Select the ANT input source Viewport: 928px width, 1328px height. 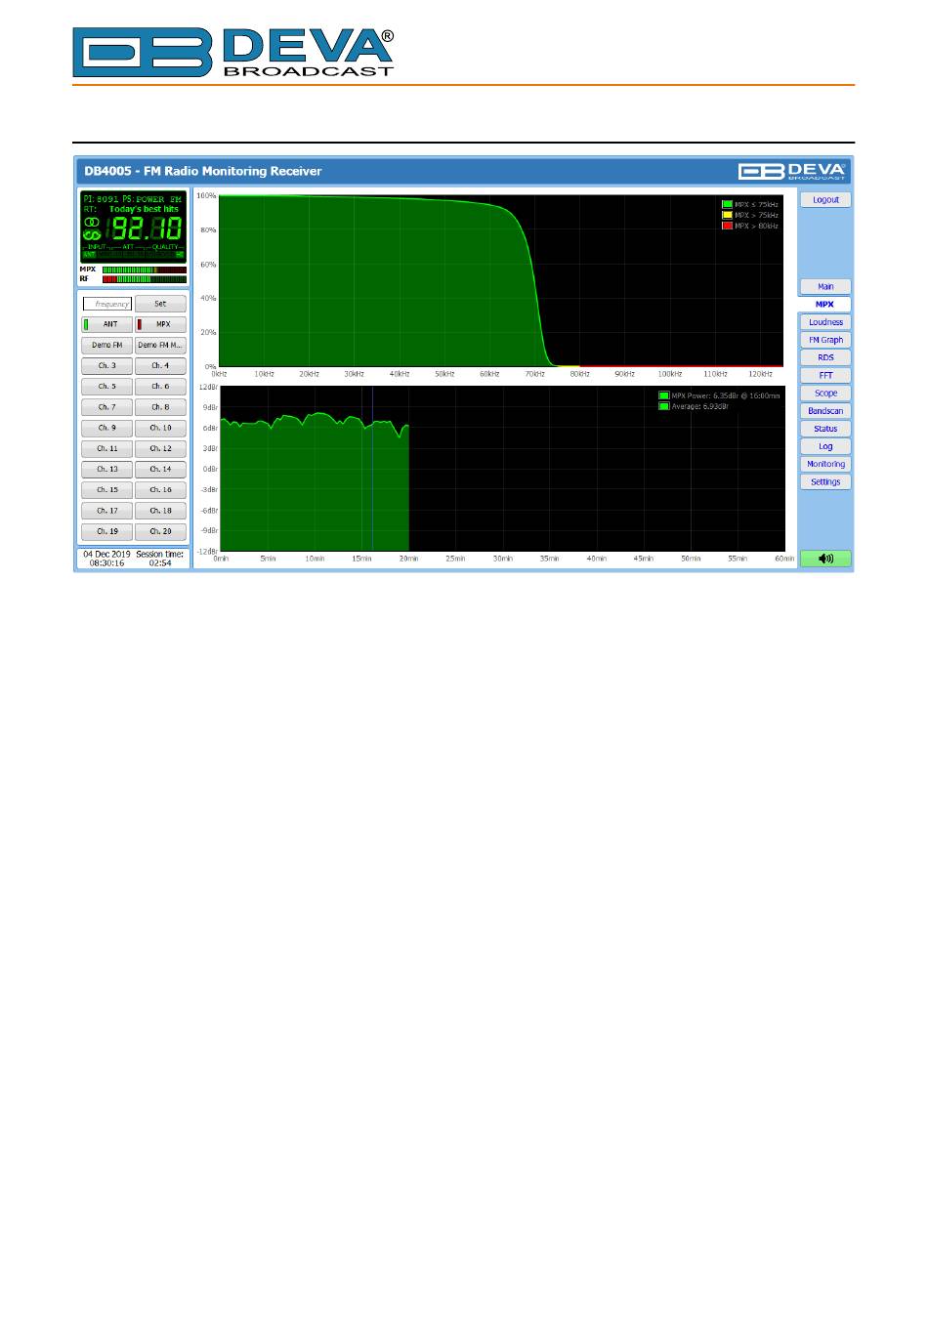(106, 324)
